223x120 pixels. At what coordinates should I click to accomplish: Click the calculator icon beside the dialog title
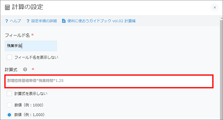click(x=7, y=7)
